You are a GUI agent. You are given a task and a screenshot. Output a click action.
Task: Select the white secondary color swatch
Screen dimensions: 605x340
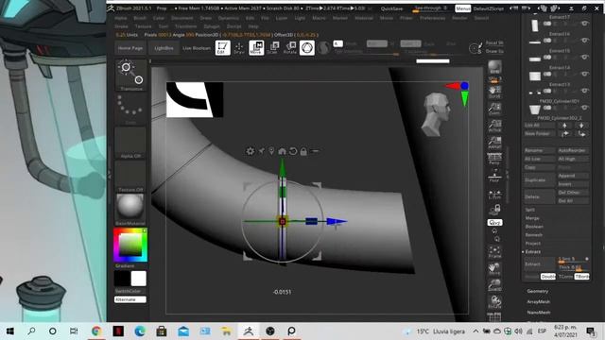tap(139, 279)
